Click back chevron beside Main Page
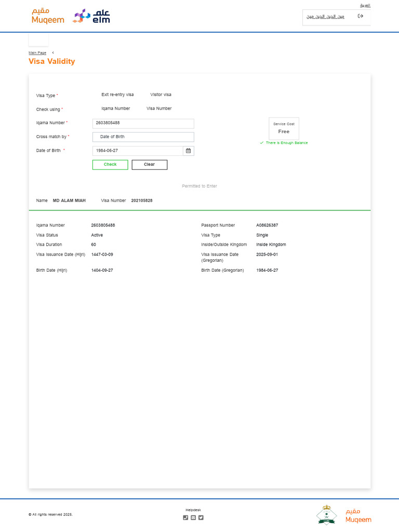The image size is (399, 532). [53, 52]
